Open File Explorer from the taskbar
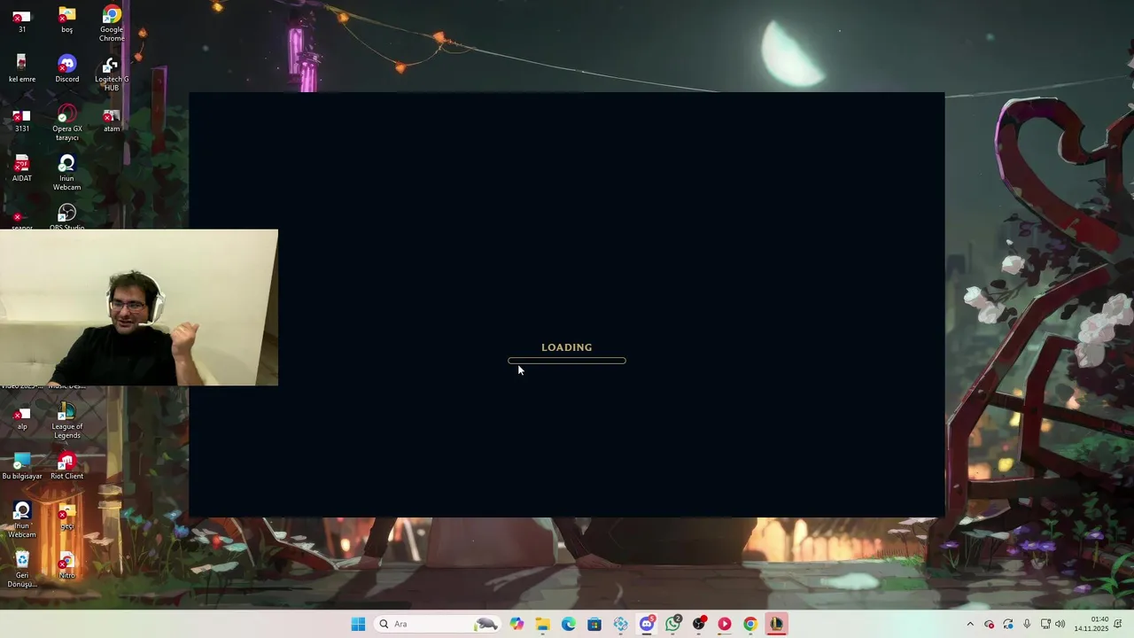Viewport: 1134px width, 638px height. [x=542, y=624]
